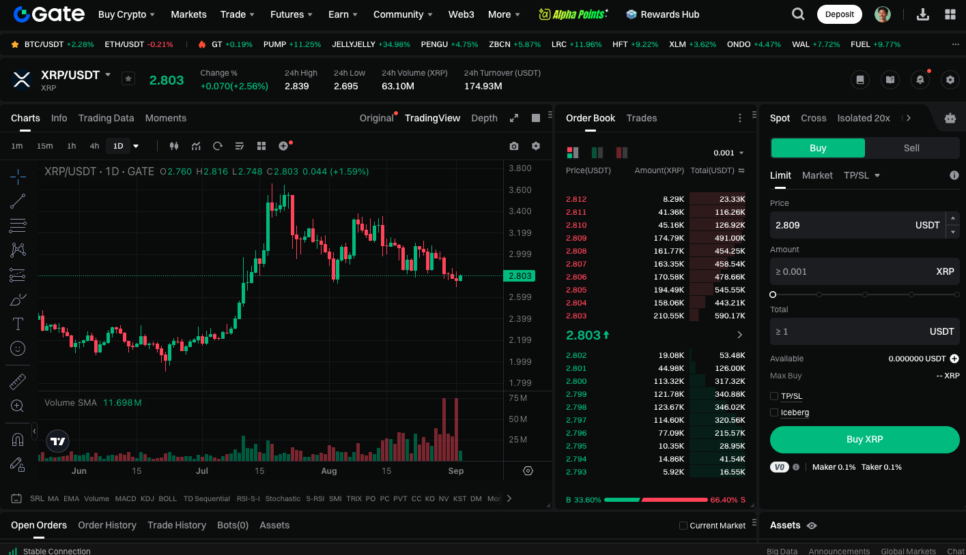
Task: Open order book 0.001 precision dropdown
Action: (x=729, y=153)
